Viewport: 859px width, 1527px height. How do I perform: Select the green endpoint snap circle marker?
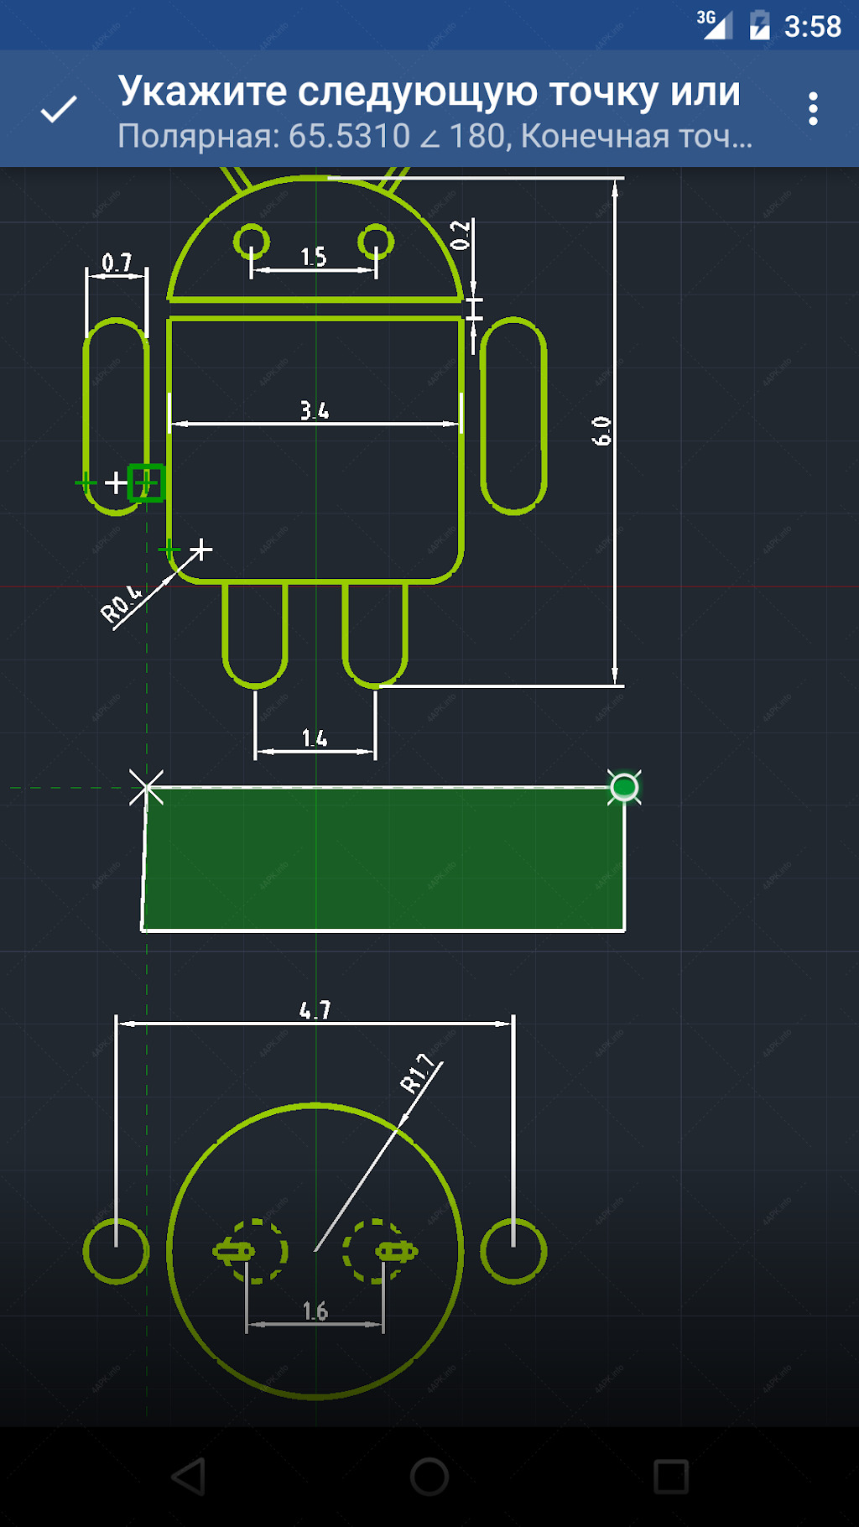624,787
